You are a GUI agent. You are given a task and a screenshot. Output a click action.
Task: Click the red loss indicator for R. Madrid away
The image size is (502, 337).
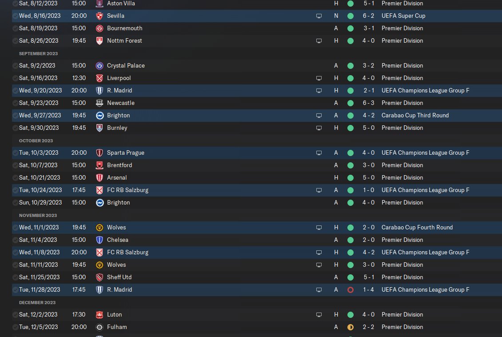(351, 290)
